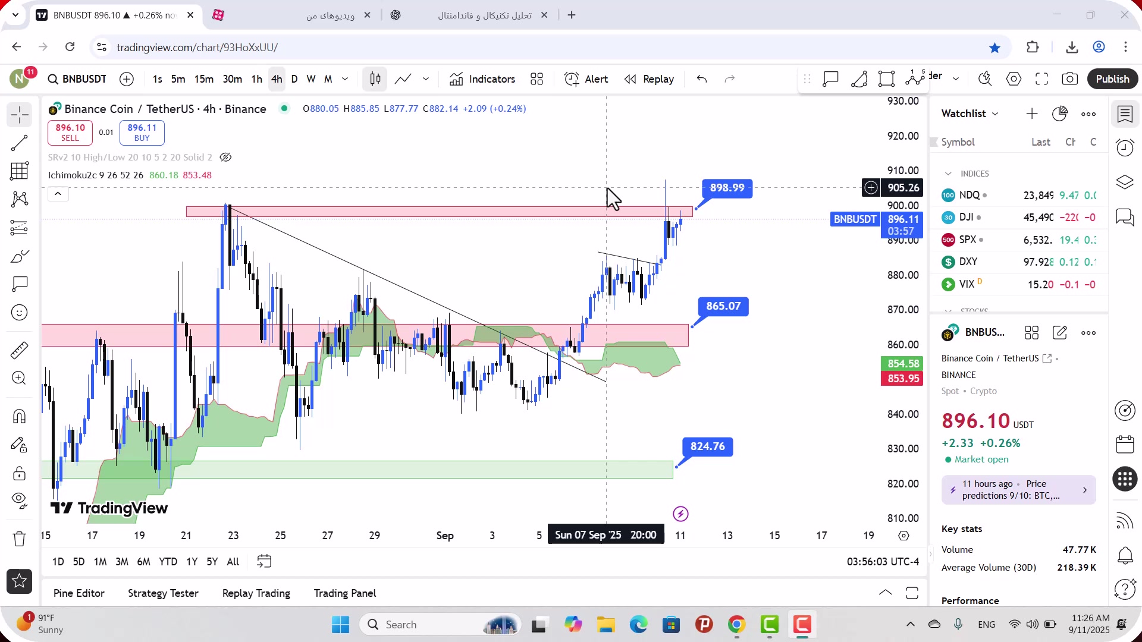The height and width of the screenshot is (642, 1142).
Task: Select NDQ in the watchlist
Action: pos(1018,195)
